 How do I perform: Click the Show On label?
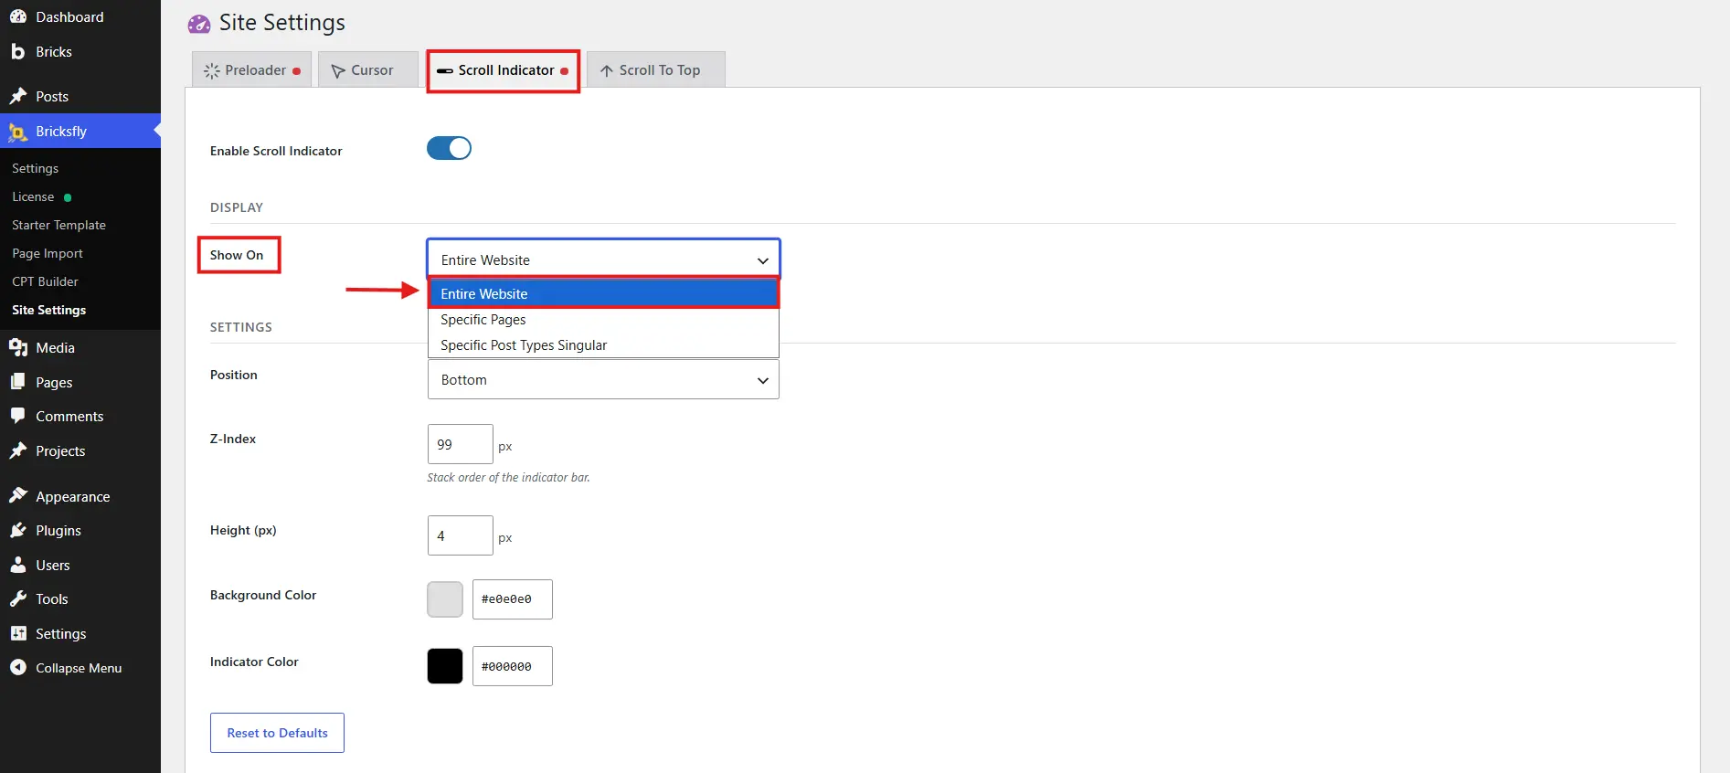click(x=237, y=255)
